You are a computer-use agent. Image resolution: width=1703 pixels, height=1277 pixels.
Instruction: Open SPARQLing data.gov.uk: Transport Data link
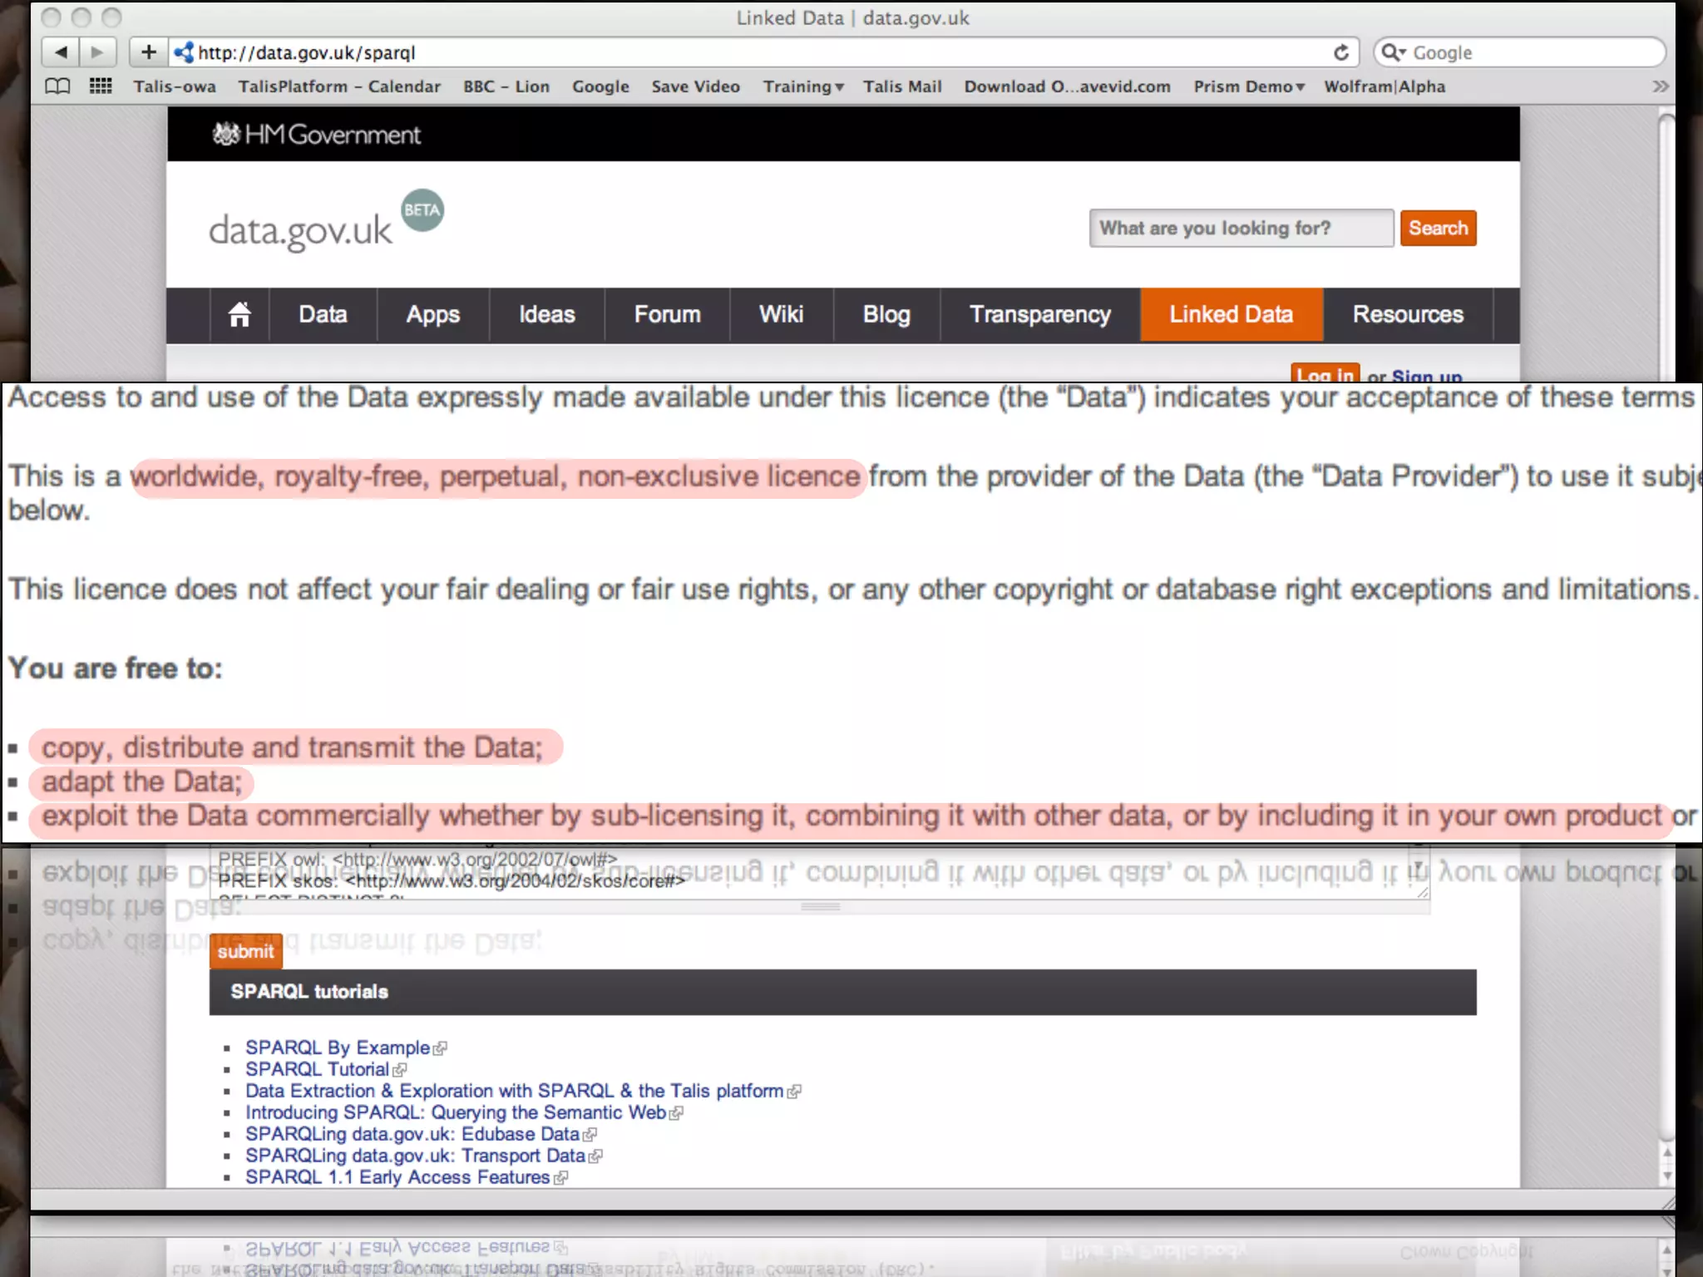pos(415,1156)
